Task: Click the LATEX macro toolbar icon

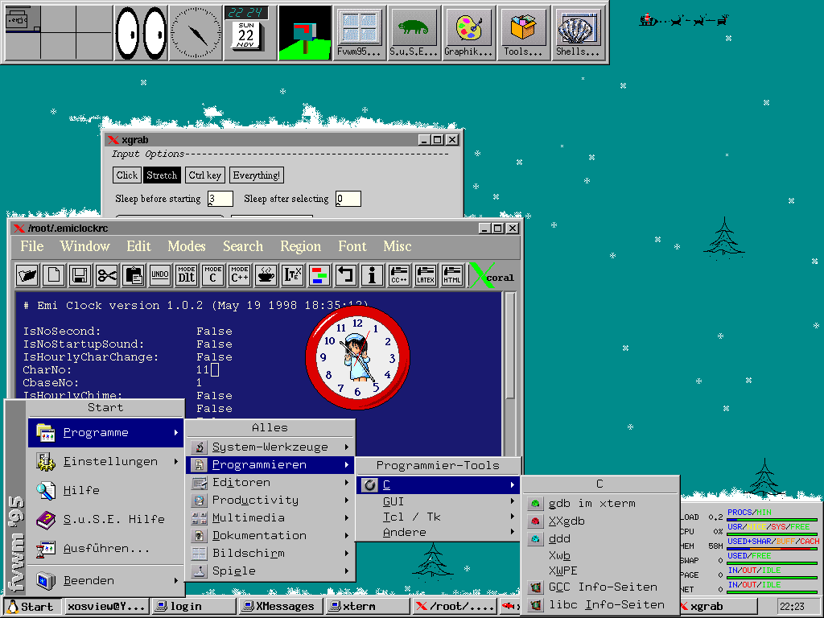Action: tap(425, 275)
